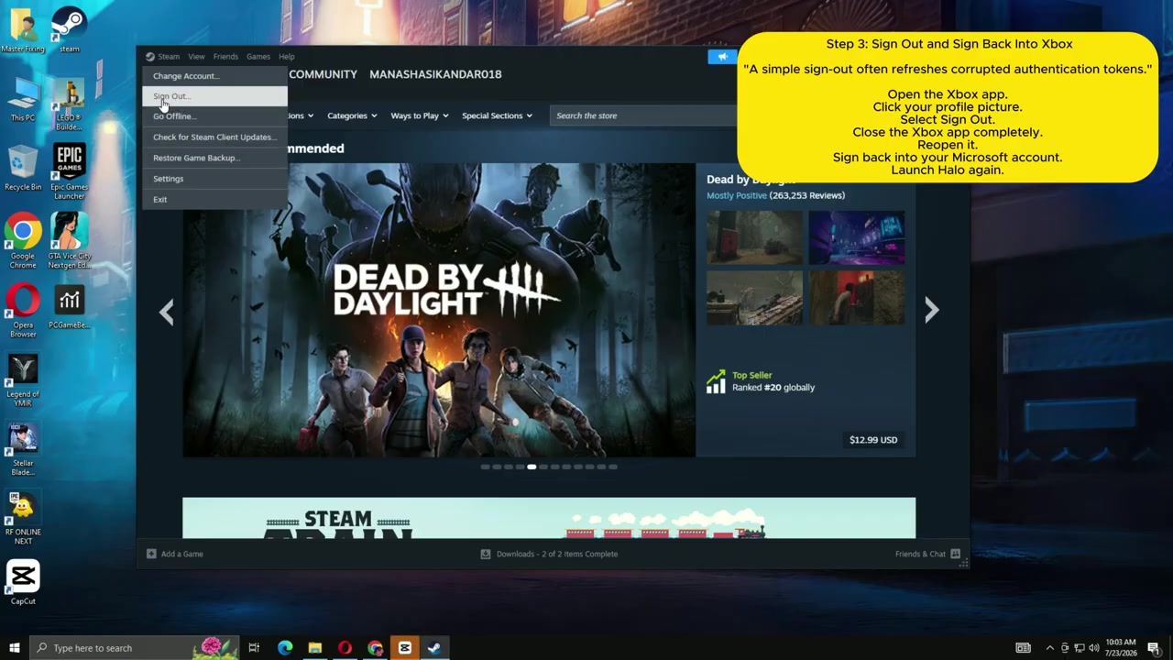Select the Google Chrome desktop shortcut
Image resolution: width=1173 pixels, height=660 pixels.
(x=23, y=242)
